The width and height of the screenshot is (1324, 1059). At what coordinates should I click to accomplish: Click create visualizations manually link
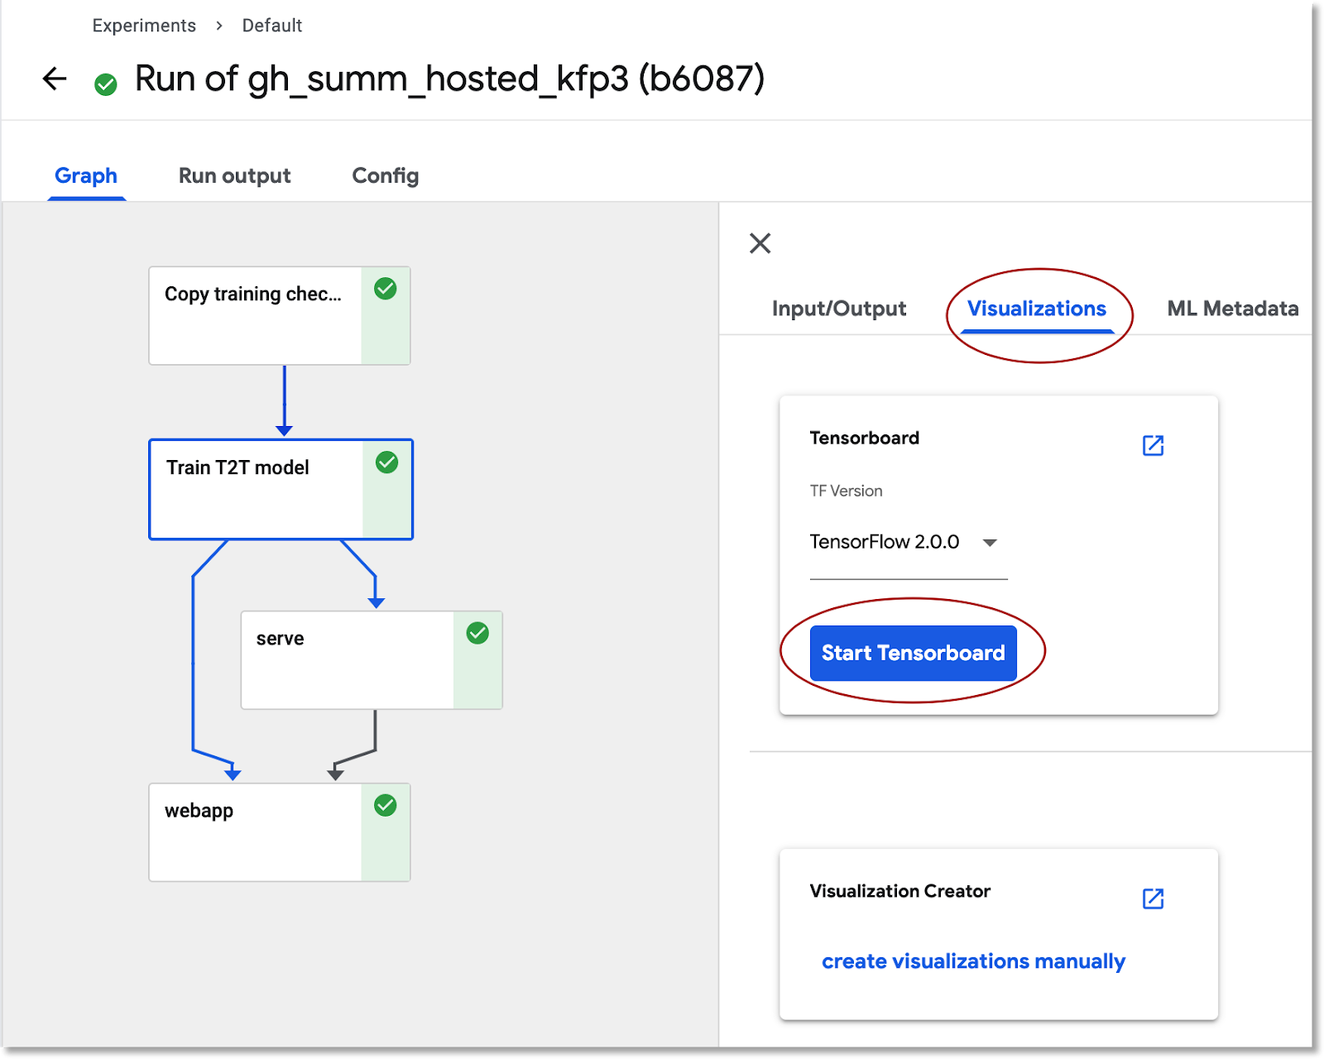coord(973,961)
